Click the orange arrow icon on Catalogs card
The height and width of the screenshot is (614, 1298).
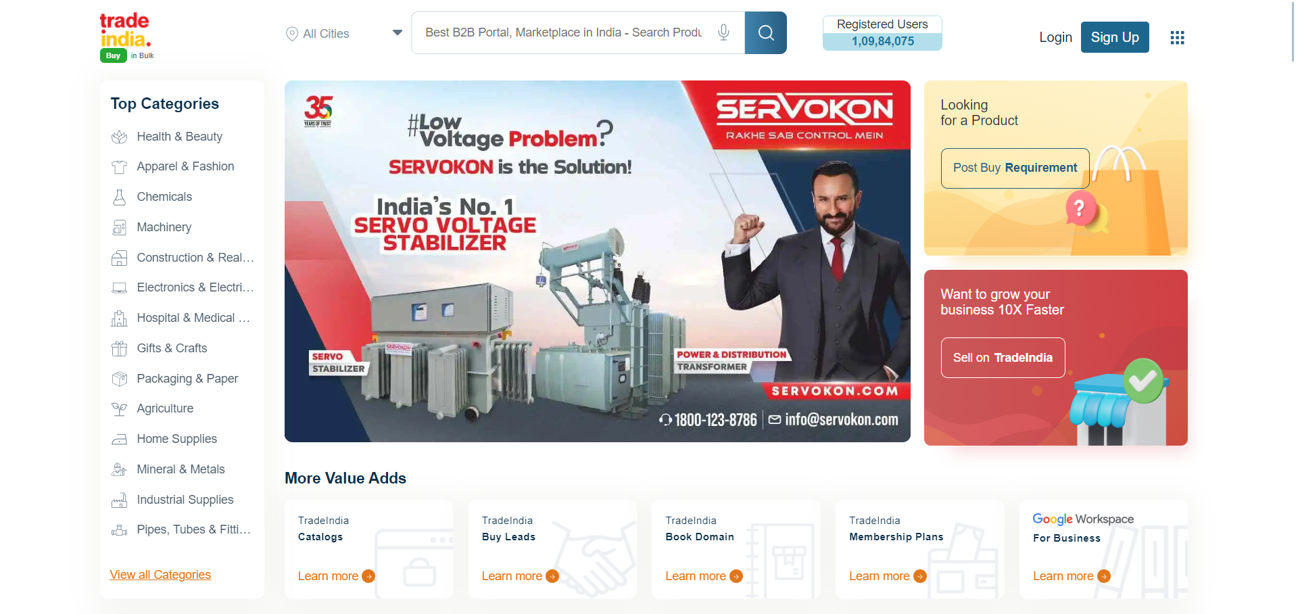click(368, 576)
